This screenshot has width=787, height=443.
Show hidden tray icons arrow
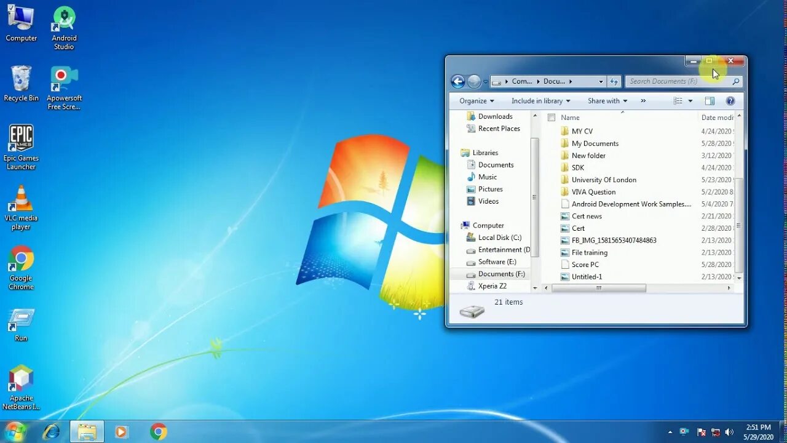(670, 432)
